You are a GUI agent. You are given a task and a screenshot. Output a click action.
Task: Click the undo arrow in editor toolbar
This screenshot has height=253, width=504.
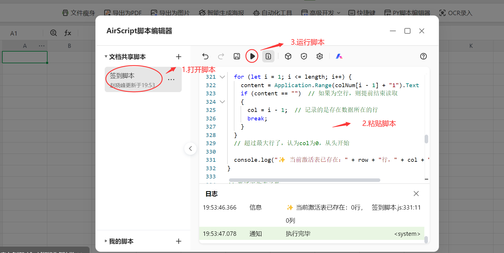coord(205,56)
